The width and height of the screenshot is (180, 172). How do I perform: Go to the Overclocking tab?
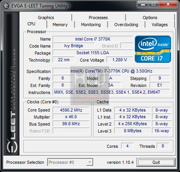coord(126,25)
